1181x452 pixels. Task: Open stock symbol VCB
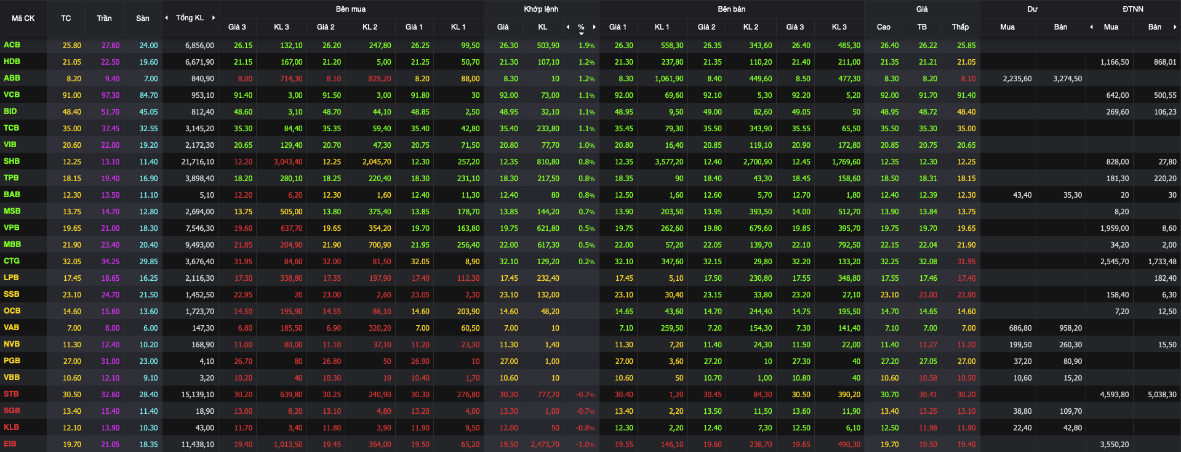point(12,95)
